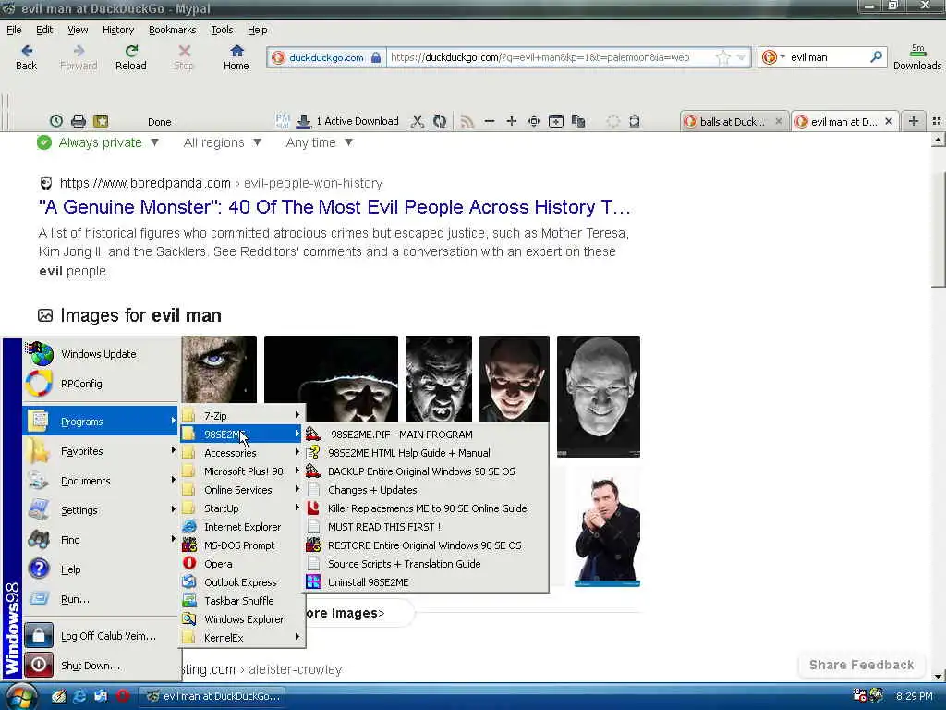
Task: Click the bookmarks star icon in status bar
Action: 101,121
